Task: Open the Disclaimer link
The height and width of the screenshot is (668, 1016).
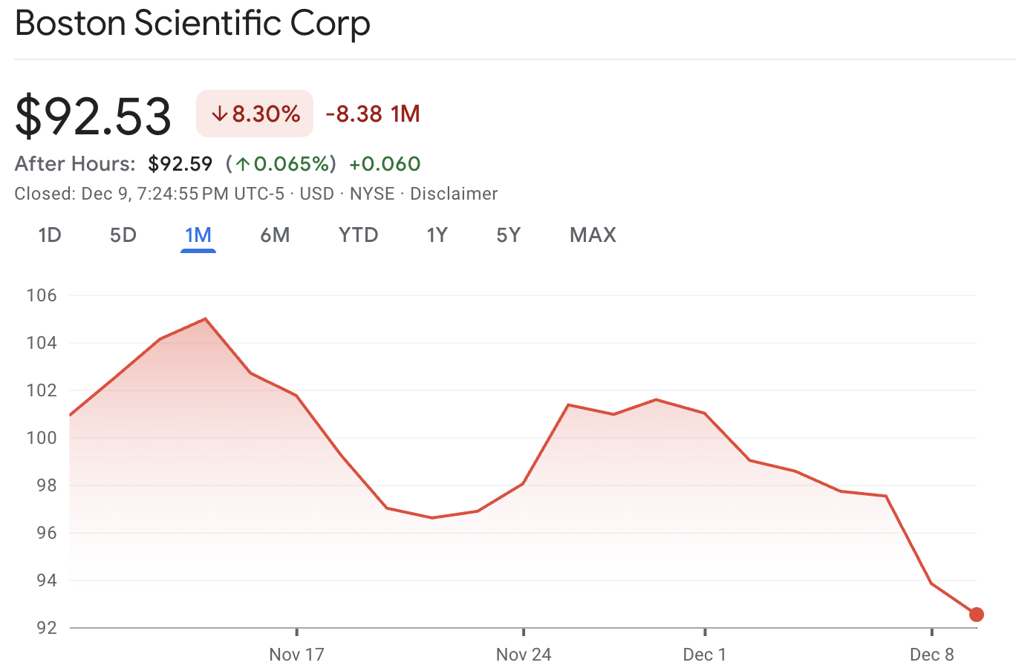Action: (x=454, y=194)
